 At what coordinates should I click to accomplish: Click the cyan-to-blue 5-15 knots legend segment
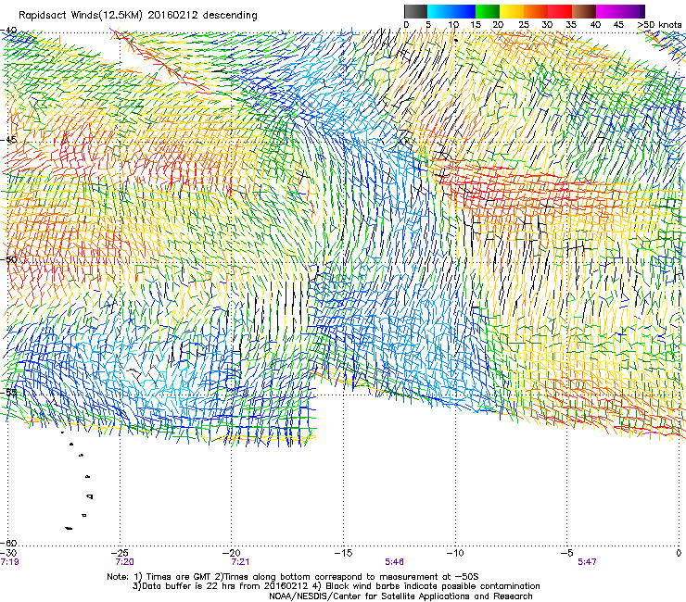451,11
